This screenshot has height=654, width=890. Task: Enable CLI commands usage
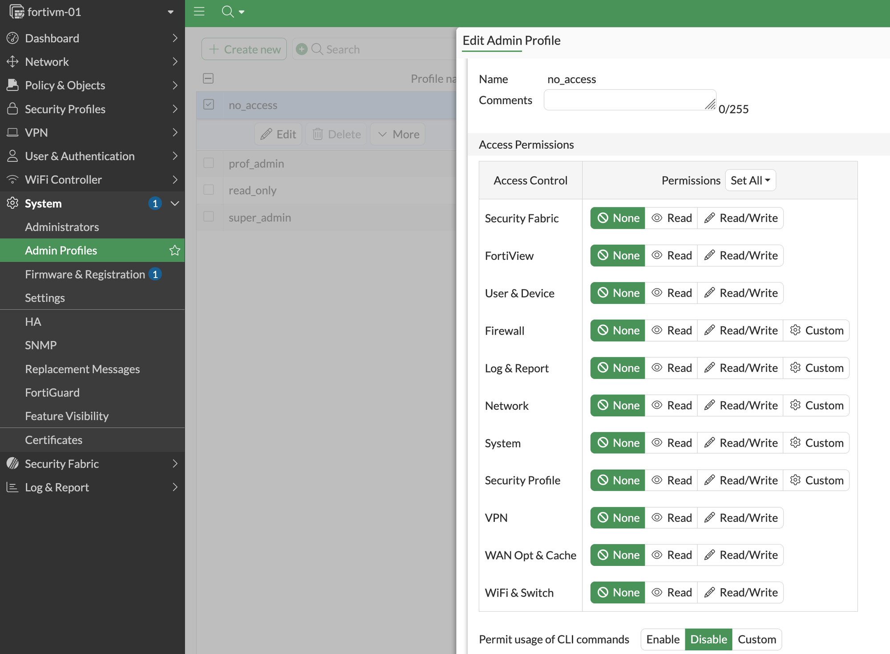click(663, 639)
